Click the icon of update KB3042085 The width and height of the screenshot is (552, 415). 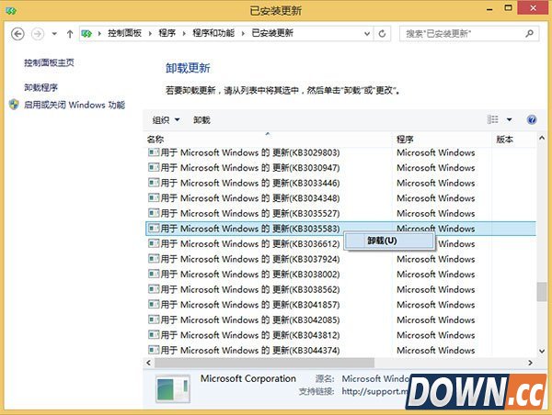point(154,320)
